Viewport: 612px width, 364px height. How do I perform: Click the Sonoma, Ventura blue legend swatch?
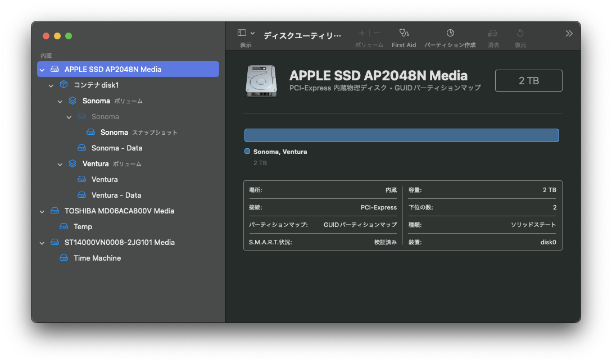(247, 151)
